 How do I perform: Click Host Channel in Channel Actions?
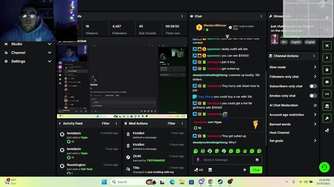point(279,132)
